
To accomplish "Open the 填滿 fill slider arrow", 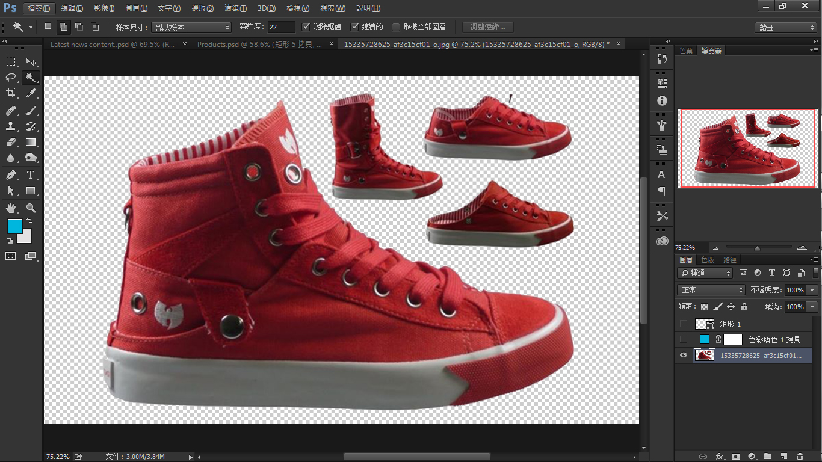I will [x=812, y=306].
